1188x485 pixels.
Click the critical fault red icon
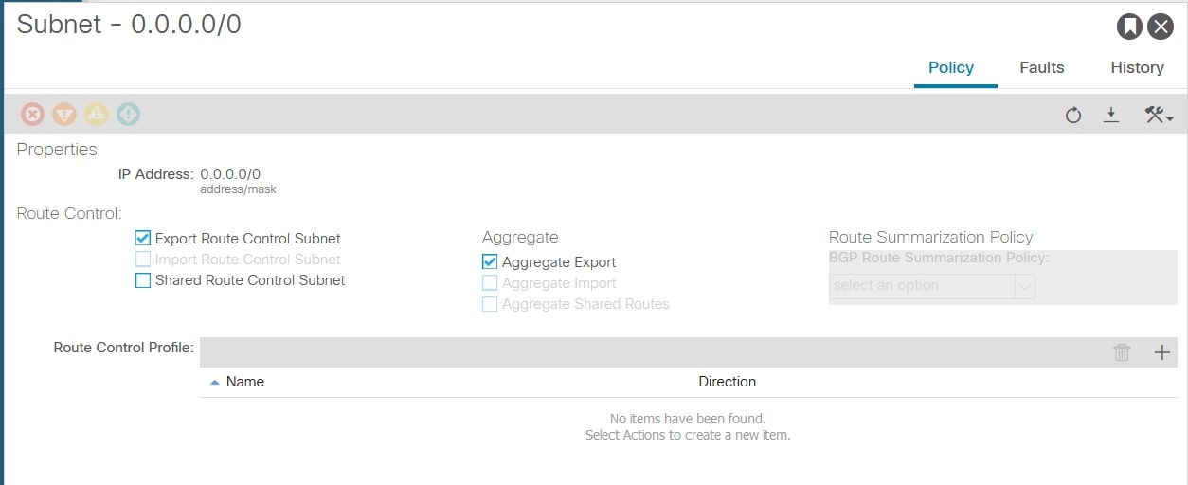click(x=32, y=115)
